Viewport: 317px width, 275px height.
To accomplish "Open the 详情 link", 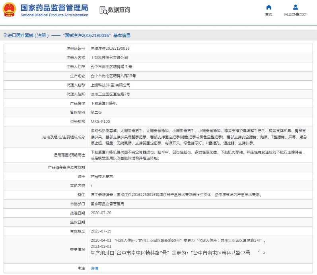I will tap(94, 268).
